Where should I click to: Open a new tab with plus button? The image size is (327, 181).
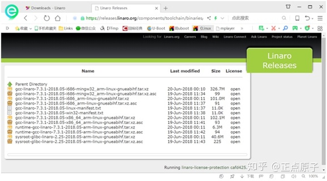[166, 8]
